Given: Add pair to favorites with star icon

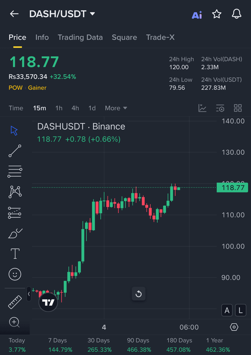Looking at the screenshot, I should click(217, 14).
